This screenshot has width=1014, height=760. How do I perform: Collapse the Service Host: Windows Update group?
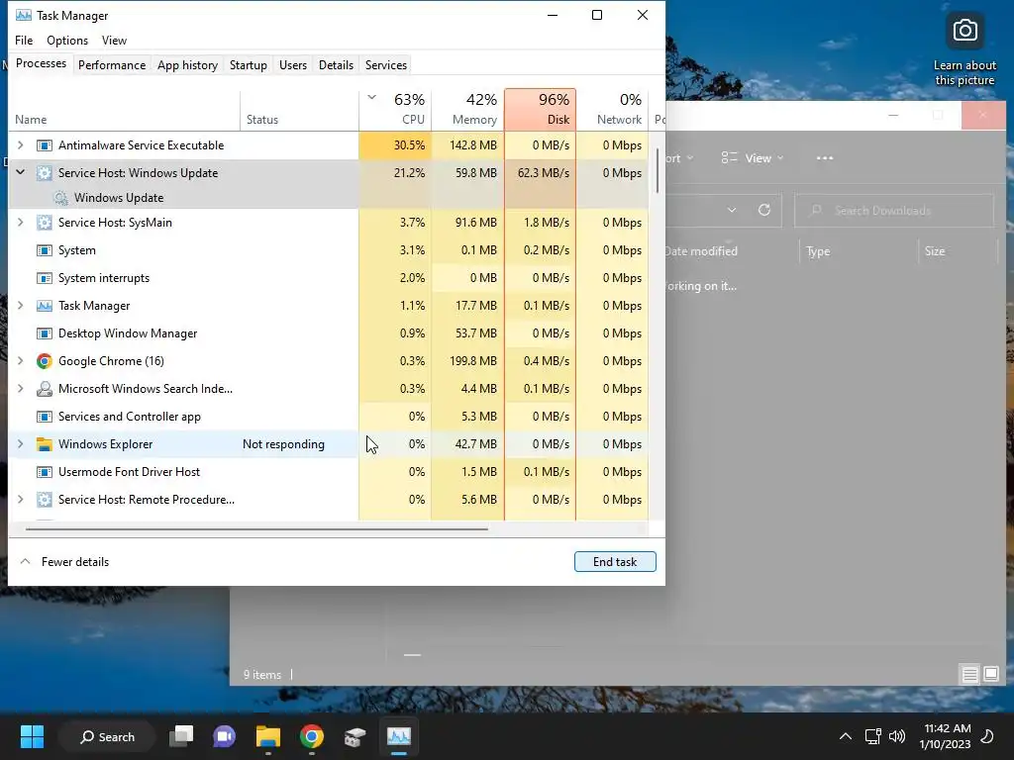[20, 172]
